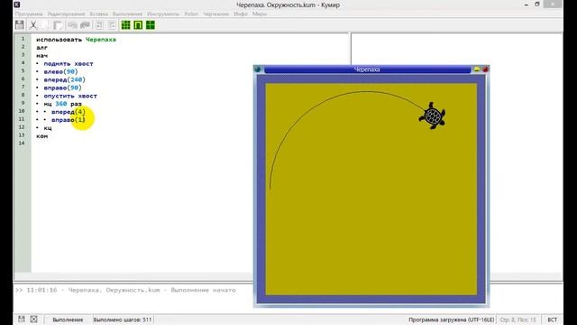Click the Save floppy icon in toolbar
Image resolution: width=577 pixels, height=325 pixels.
20,25
